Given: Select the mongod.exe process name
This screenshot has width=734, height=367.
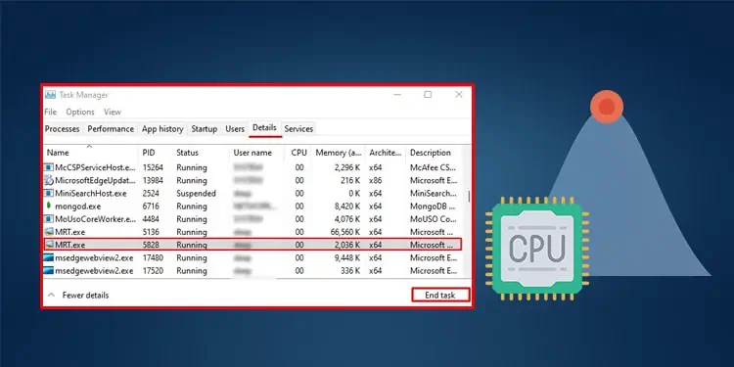Looking at the screenshot, I should point(77,206).
